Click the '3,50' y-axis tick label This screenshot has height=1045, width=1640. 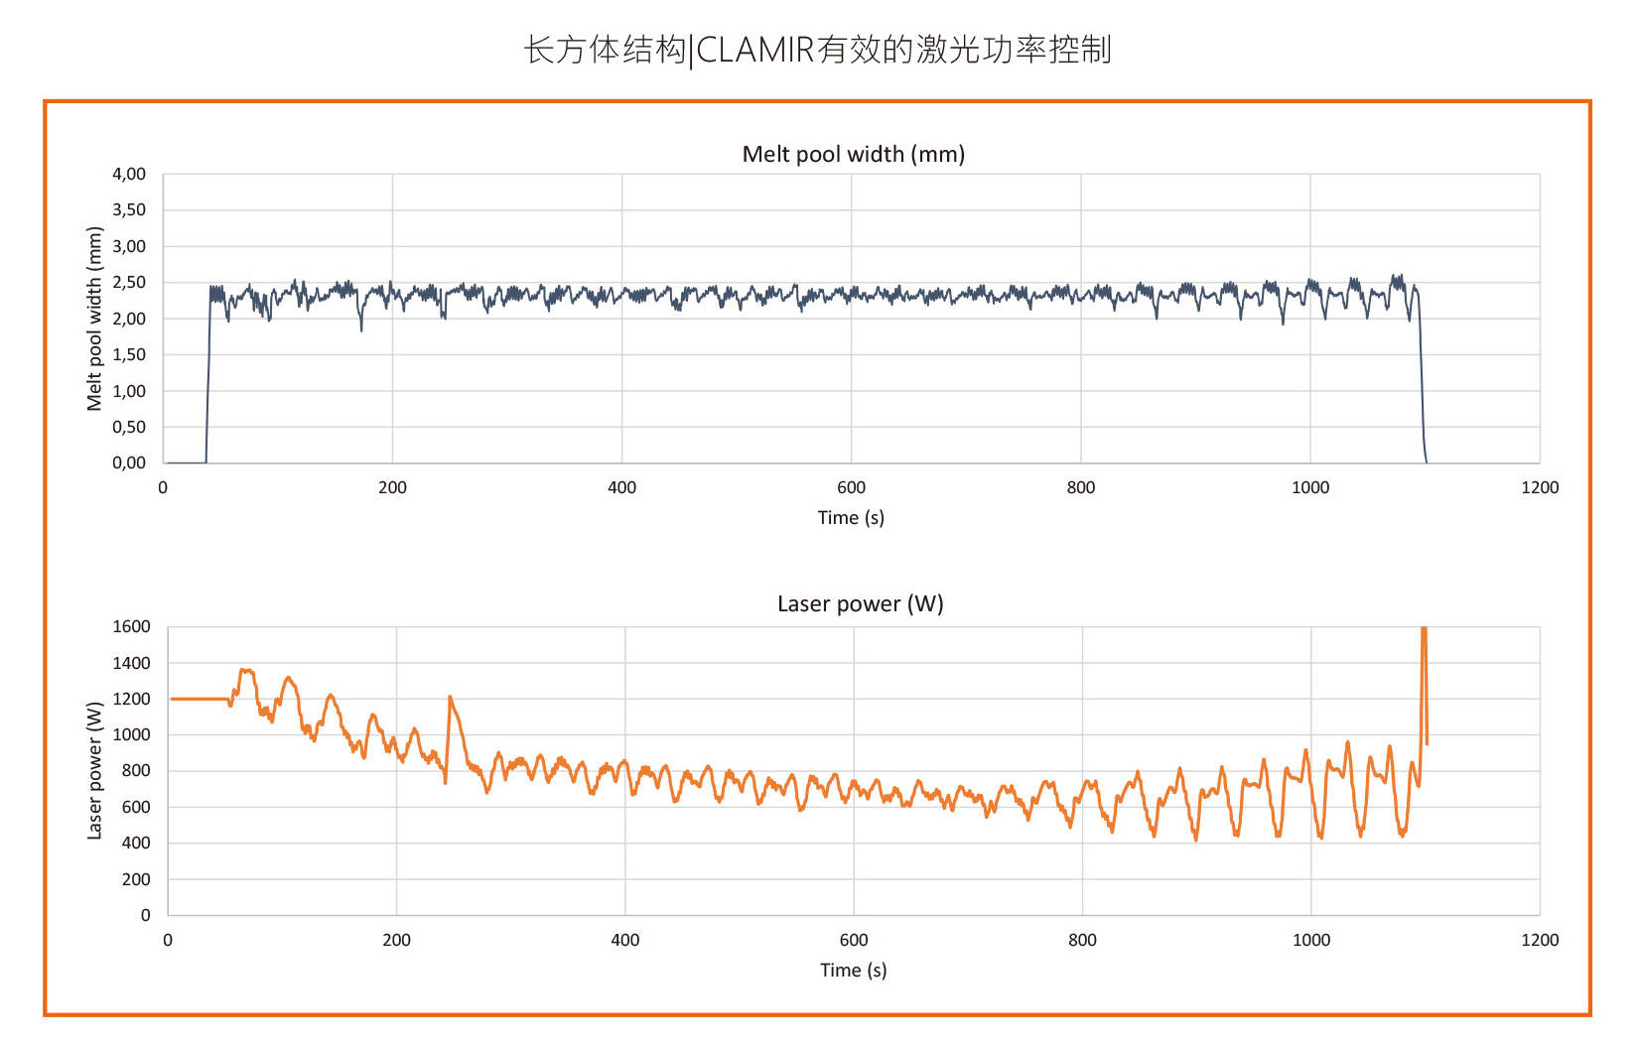click(x=129, y=209)
